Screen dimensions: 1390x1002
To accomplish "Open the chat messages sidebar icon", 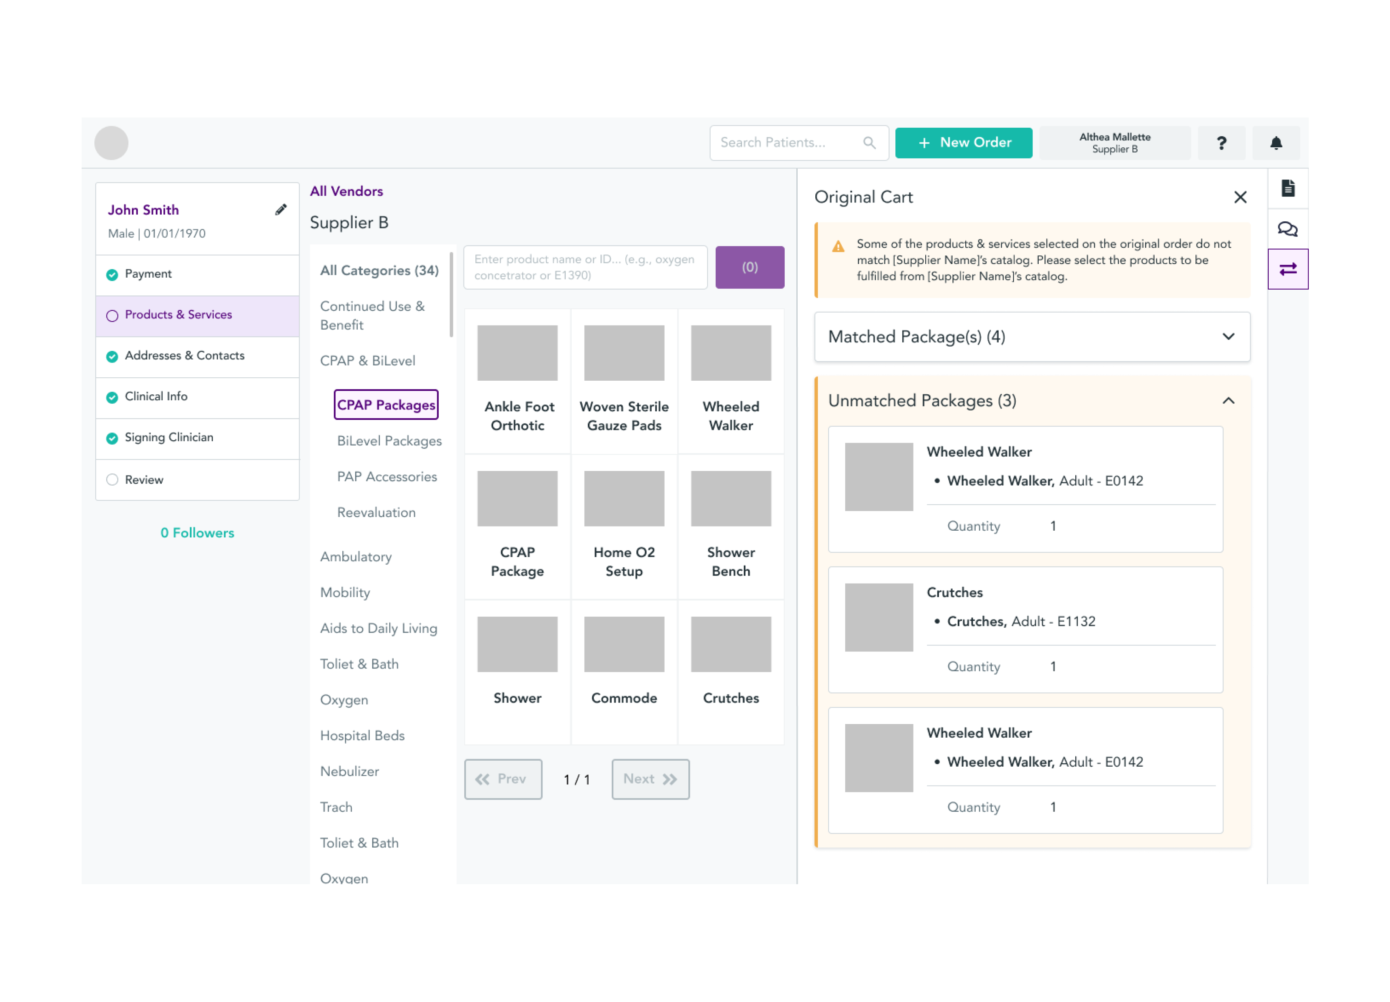I will (1288, 229).
